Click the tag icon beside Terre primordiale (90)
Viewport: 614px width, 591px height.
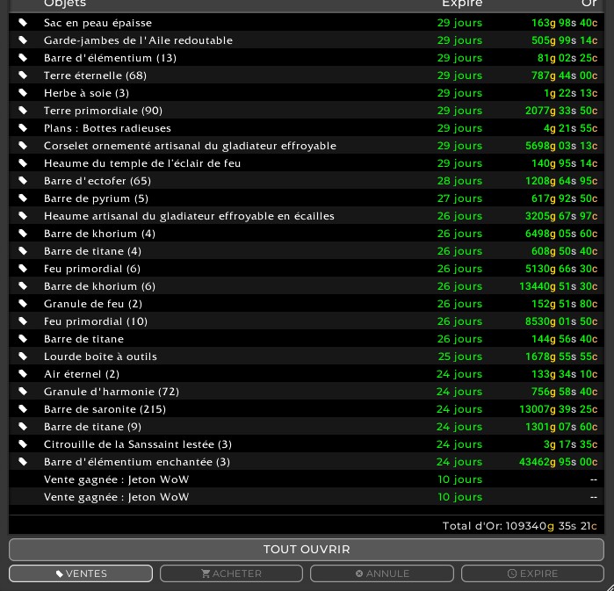point(23,111)
